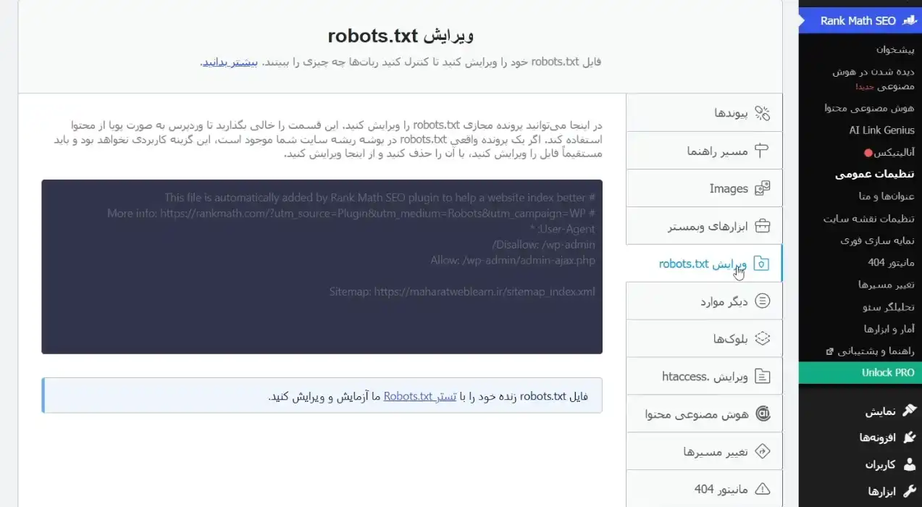Viewport: 922px width, 507px height.
Task: Open هوش مصنوعی محتوا in sidebar
Action: [x=869, y=108]
